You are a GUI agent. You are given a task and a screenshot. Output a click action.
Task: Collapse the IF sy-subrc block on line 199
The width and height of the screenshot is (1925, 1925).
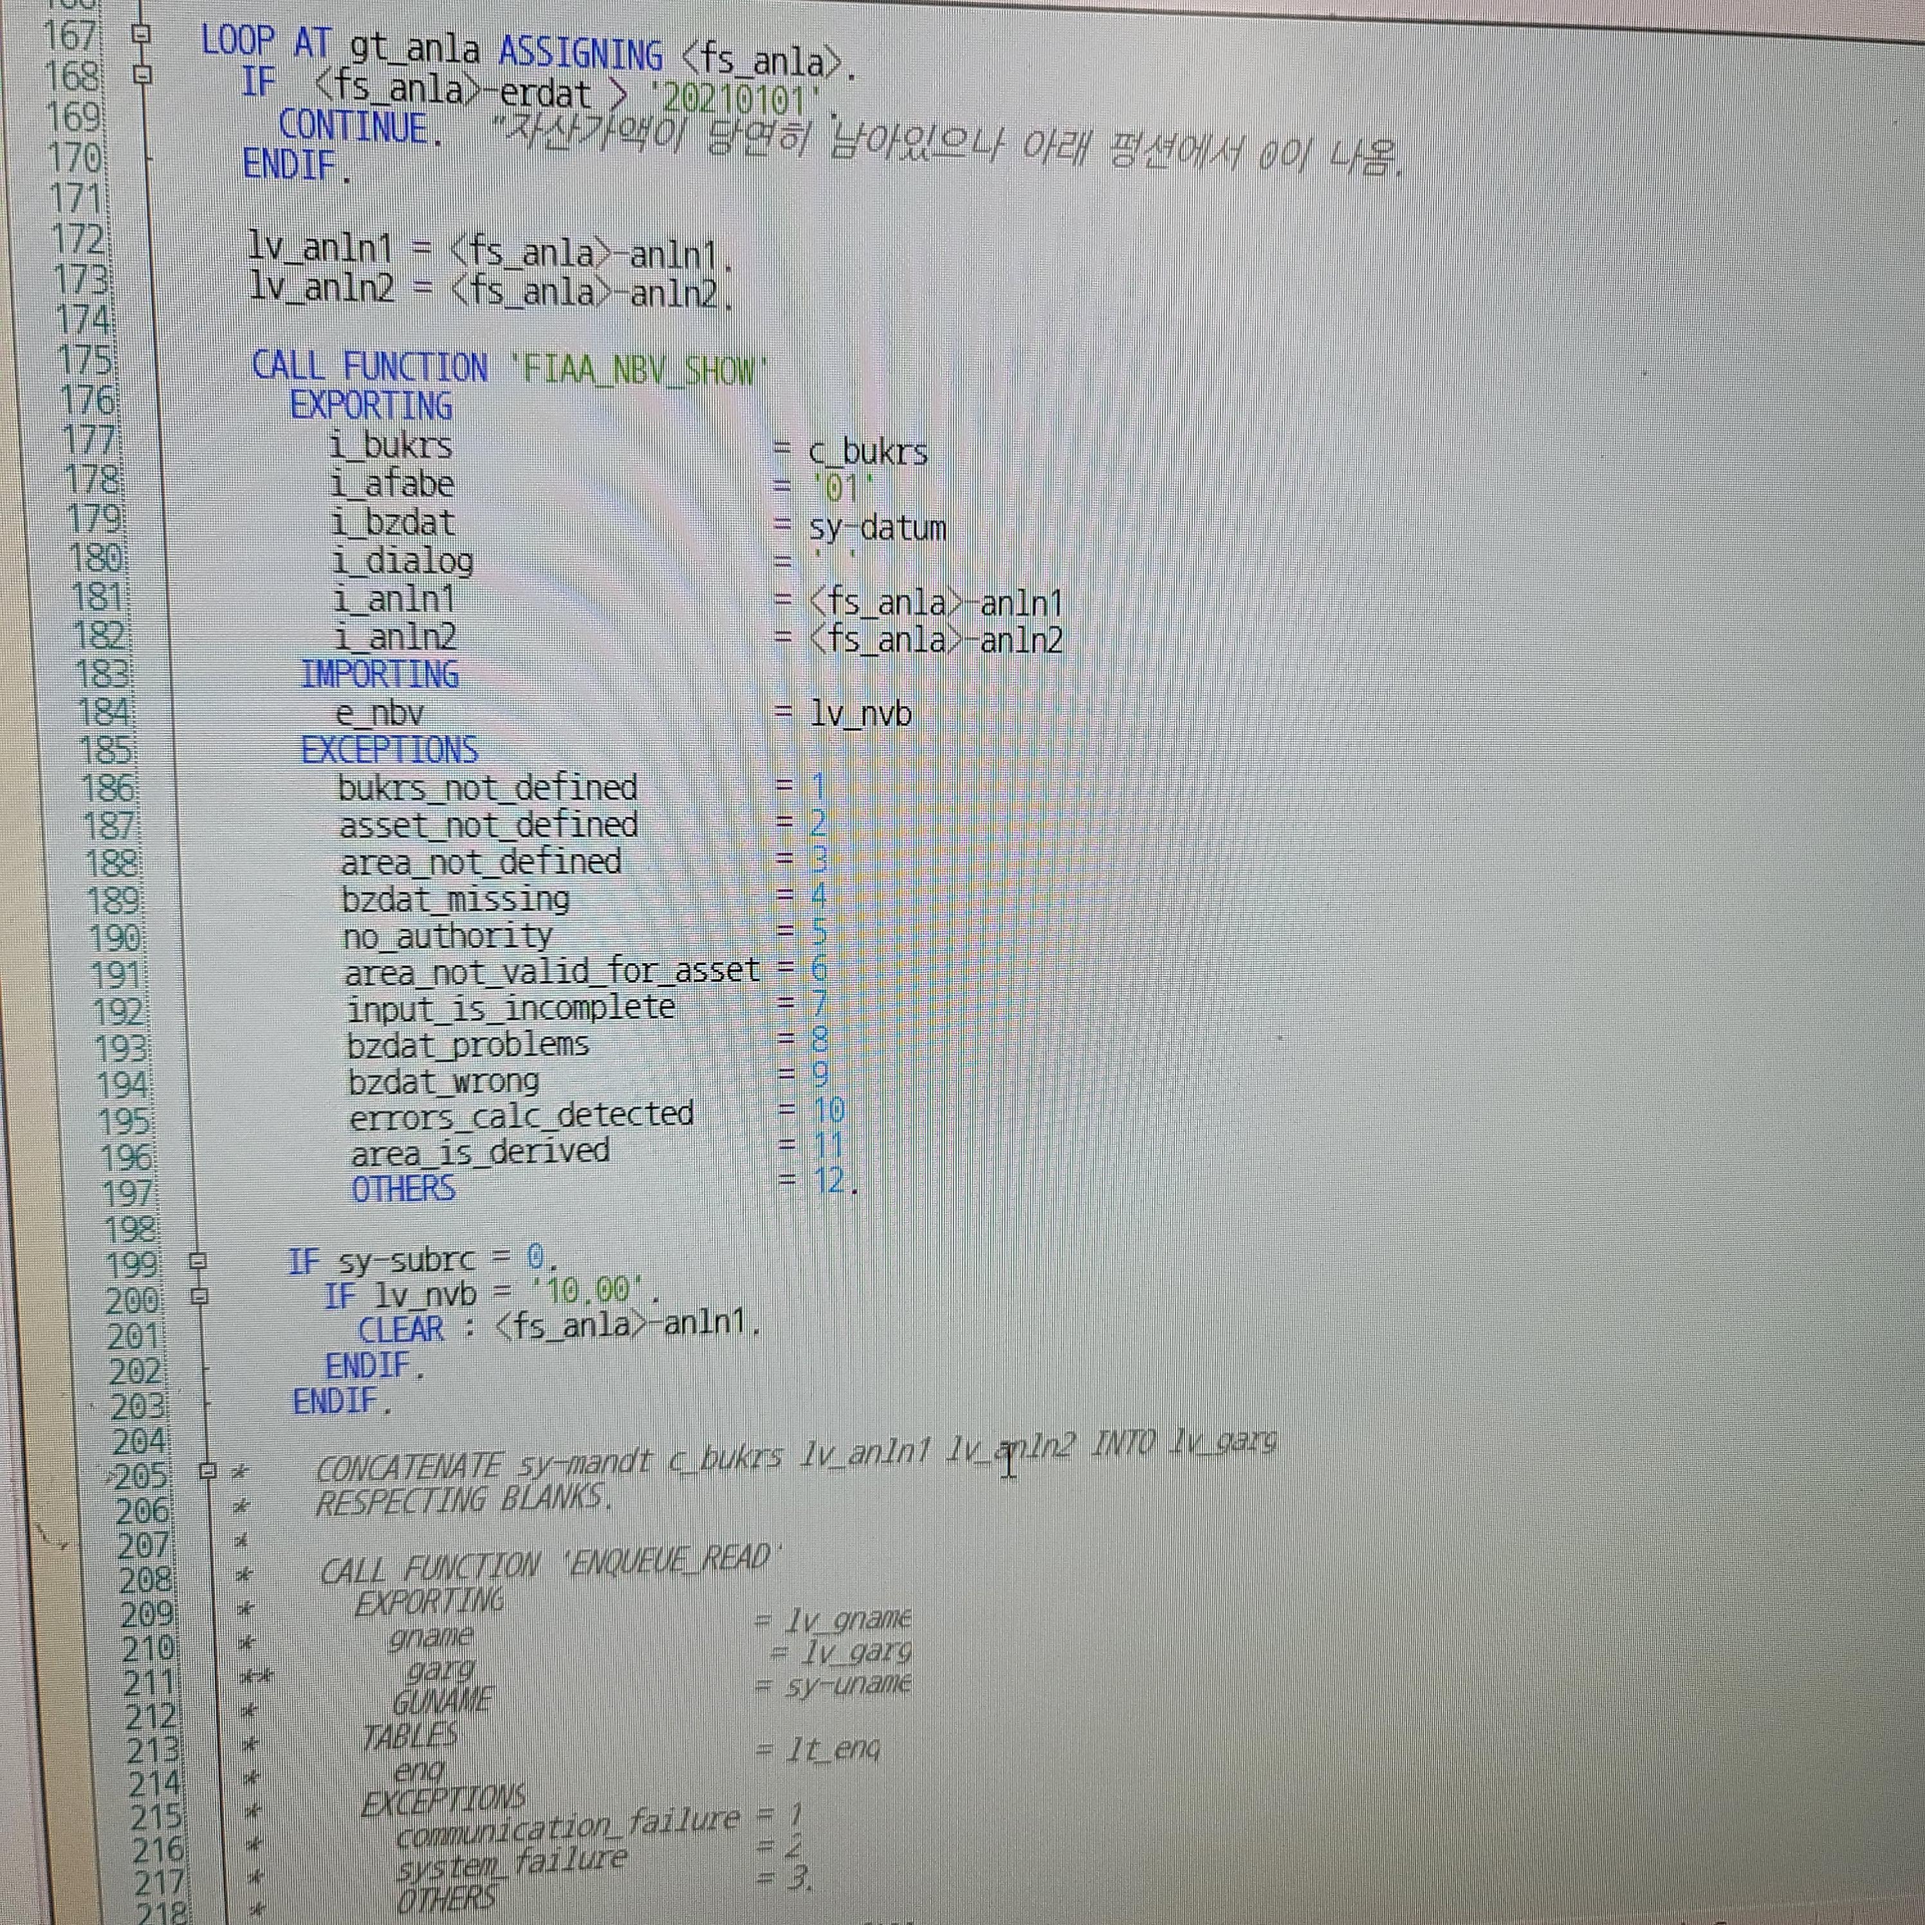point(198,1262)
